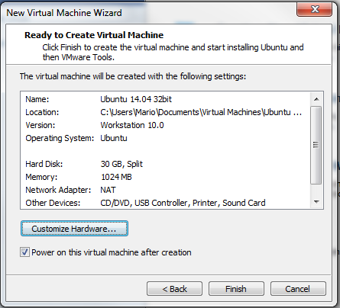
Task: Go back with the Back button
Action: 174,289
